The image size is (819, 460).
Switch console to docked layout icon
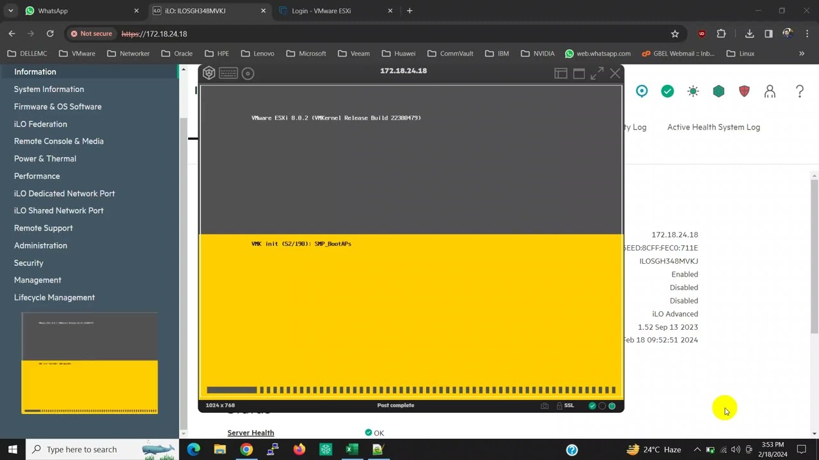[561, 73]
